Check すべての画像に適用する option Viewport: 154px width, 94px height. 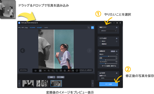(x=100, y=66)
